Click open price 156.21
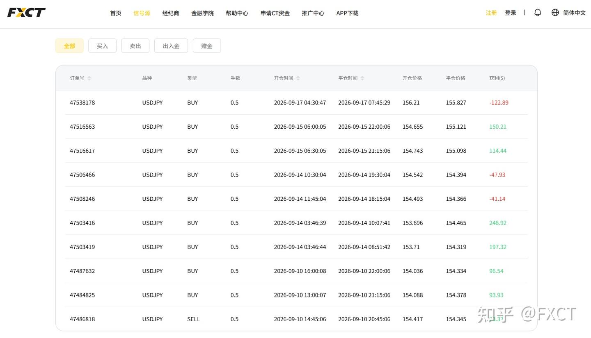The height and width of the screenshot is (338, 591). (x=411, y=103)
